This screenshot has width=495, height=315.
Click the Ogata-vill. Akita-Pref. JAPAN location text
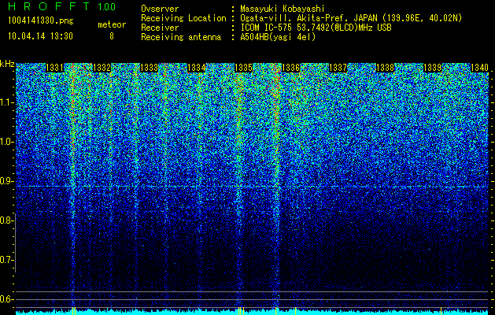point(351,18)
